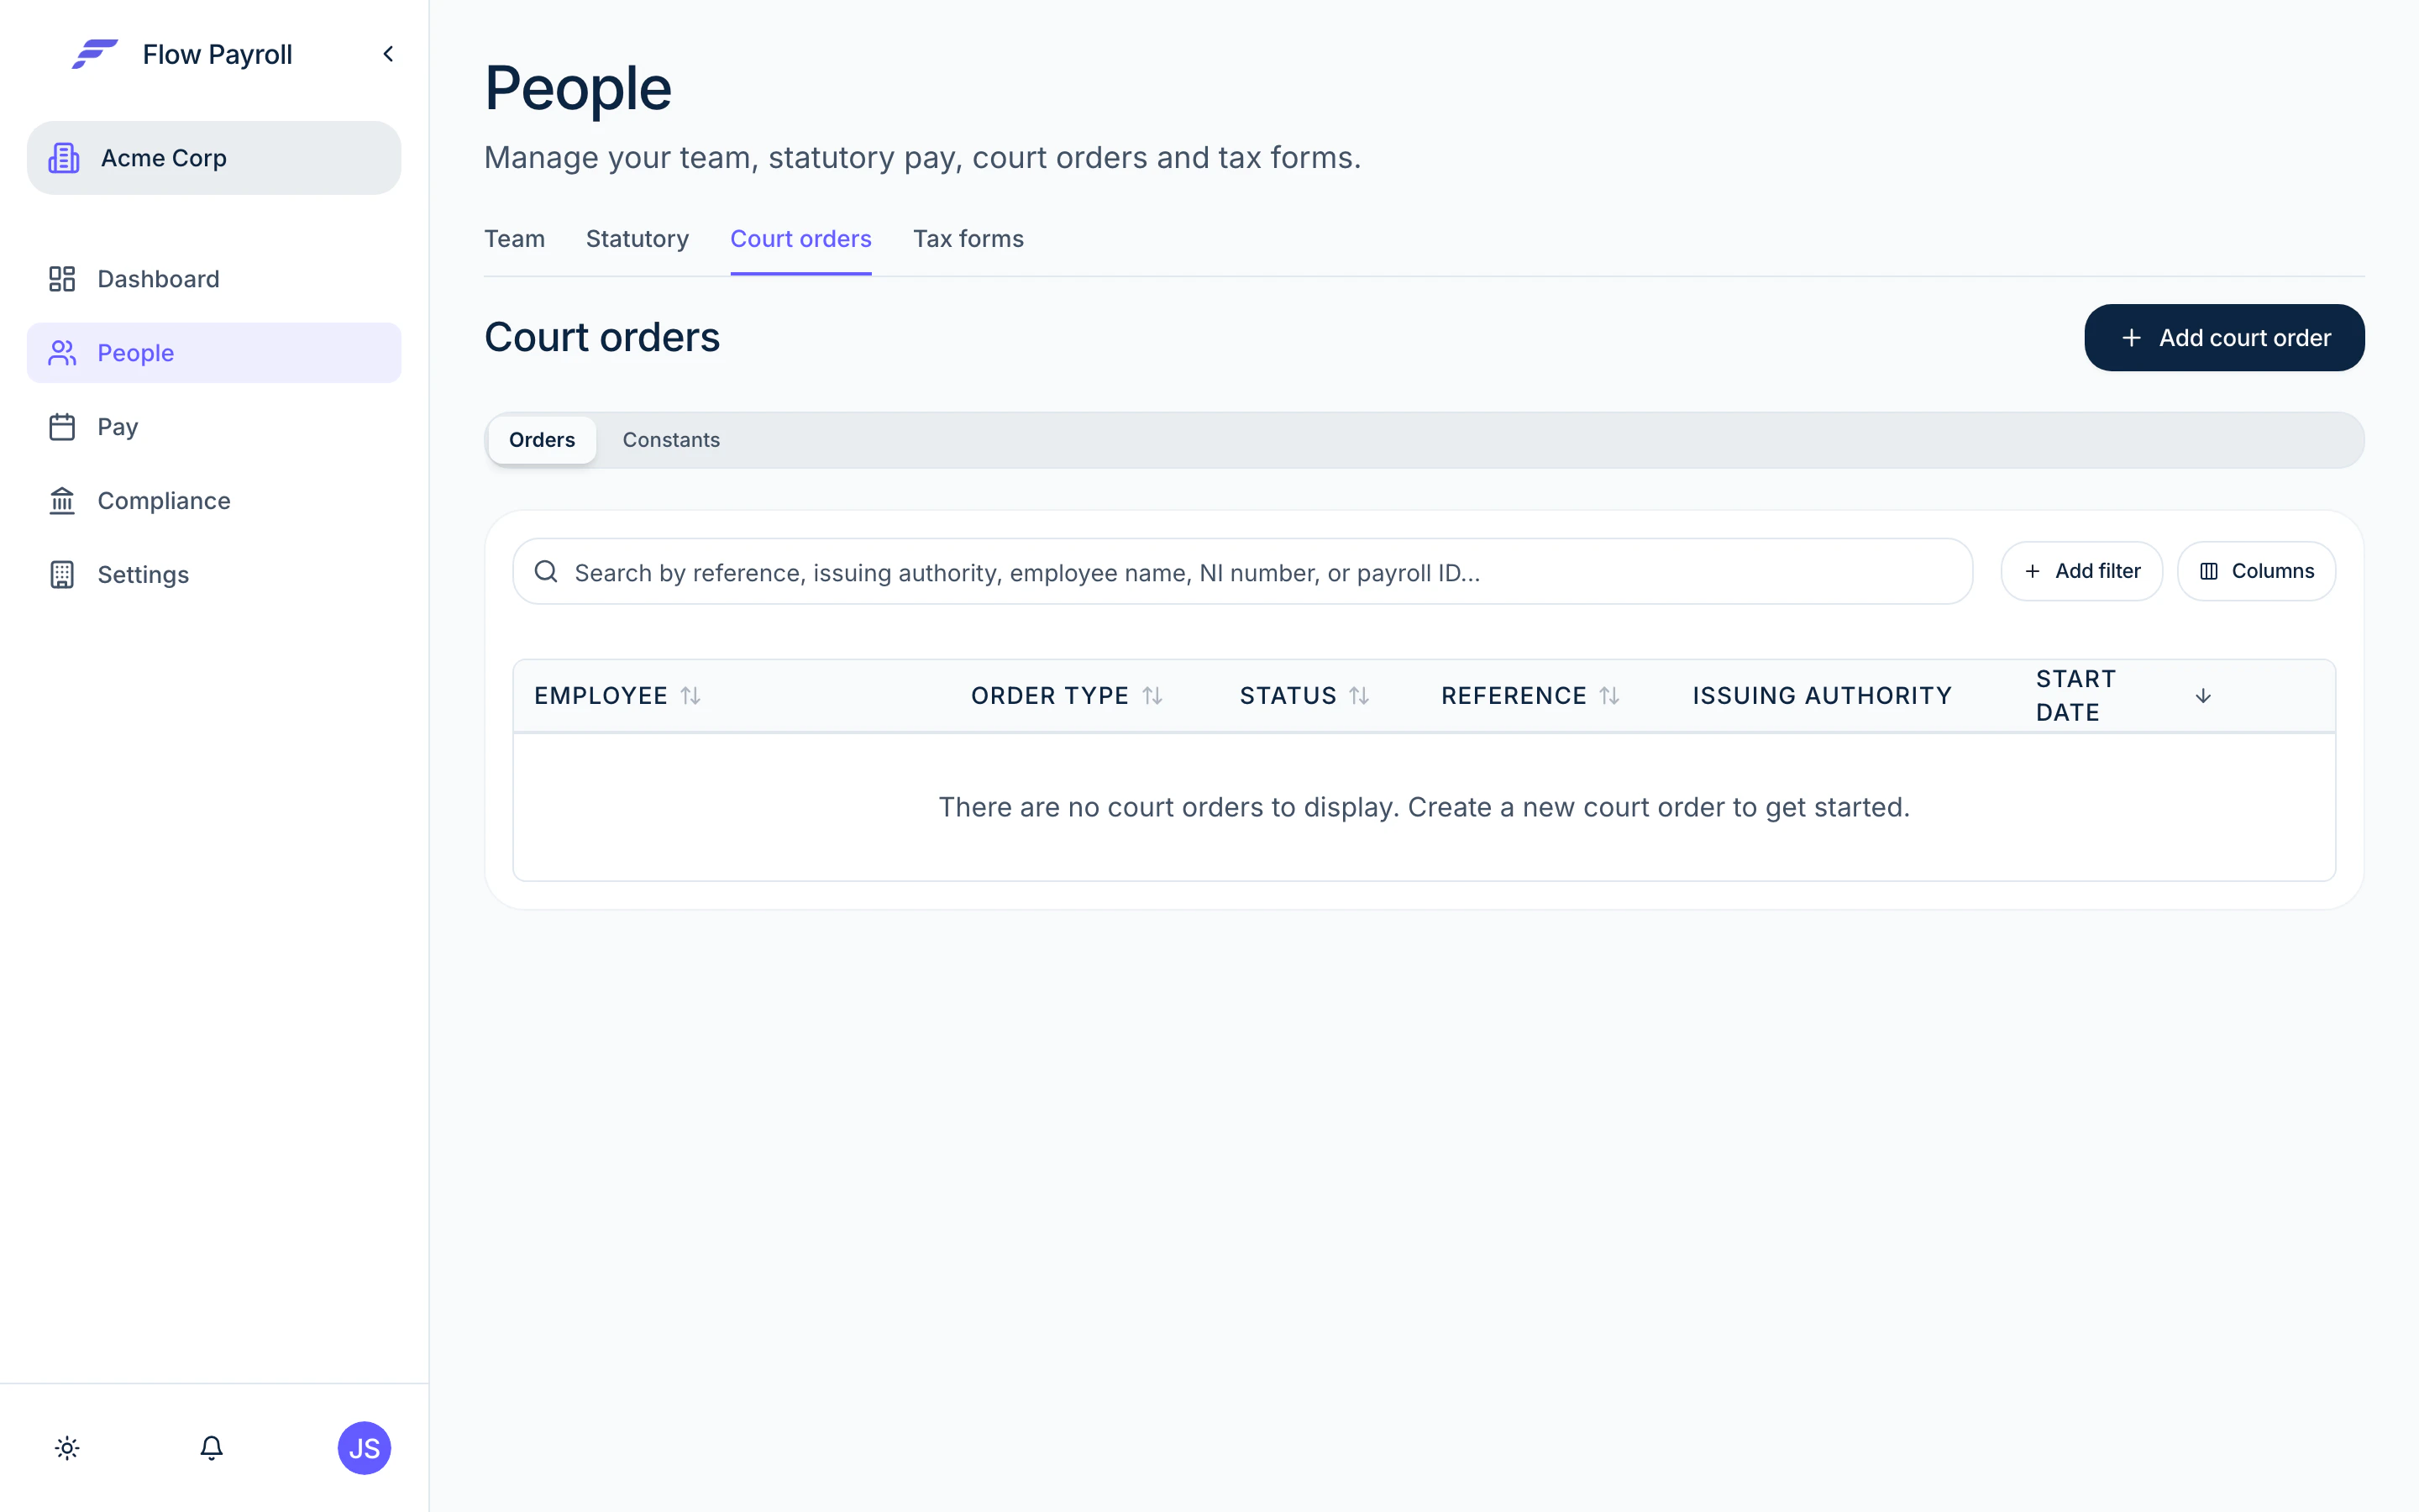Click the Court orders section heading
Screen dimensions: 2419x1512
601,338
